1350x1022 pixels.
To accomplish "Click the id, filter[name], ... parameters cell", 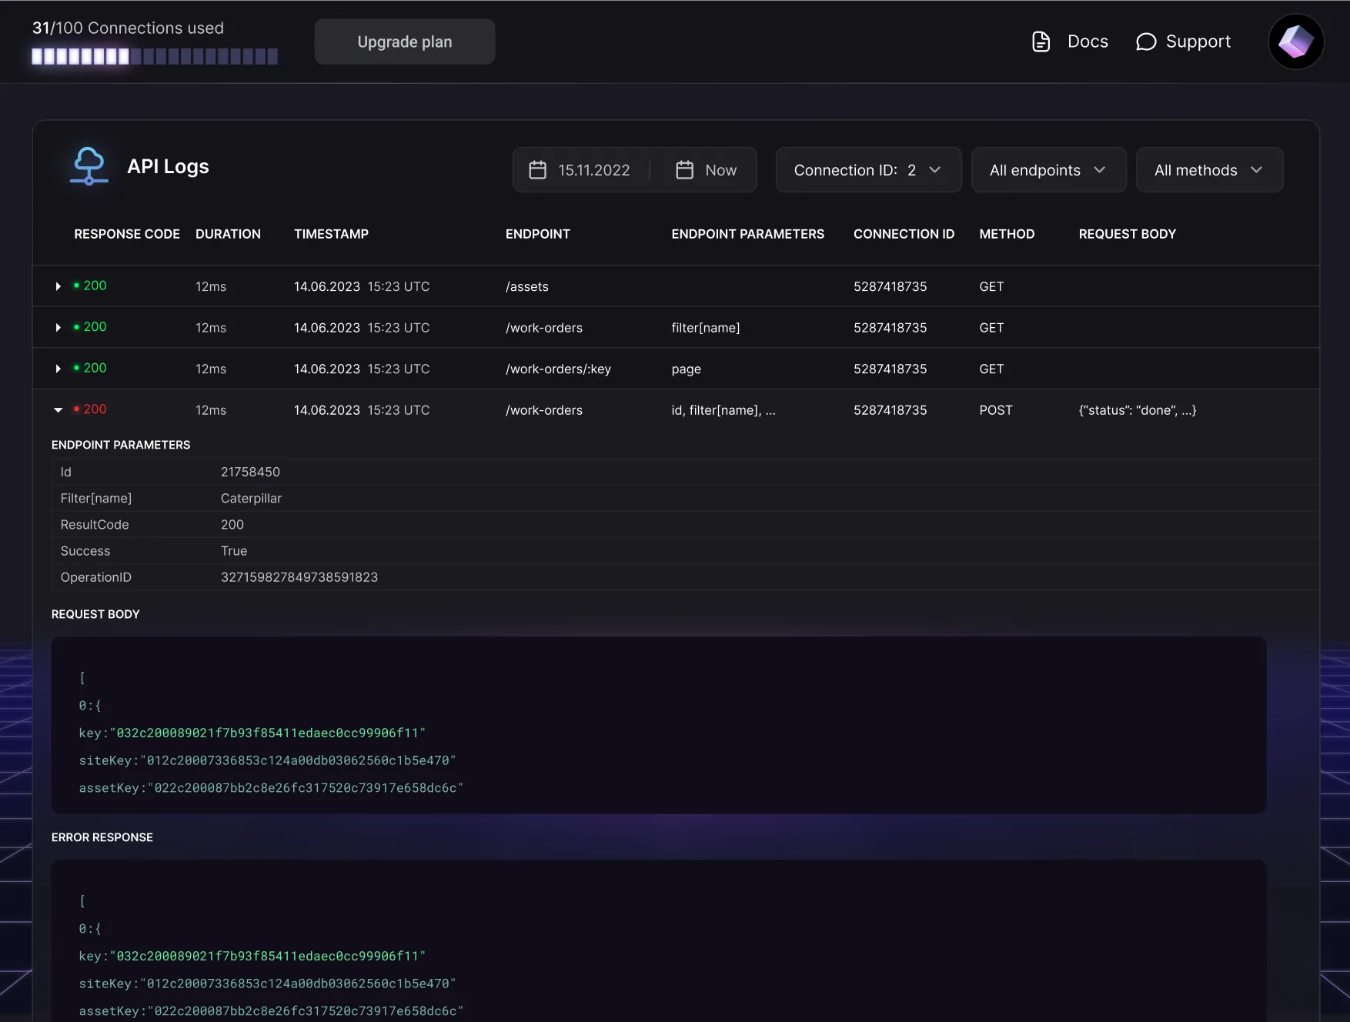I will (723, 410).
